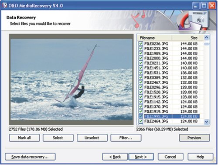The height and width of the screenshot is (165, 218).
Task: Sort the list by Size column header
Action: click(186, 38)
